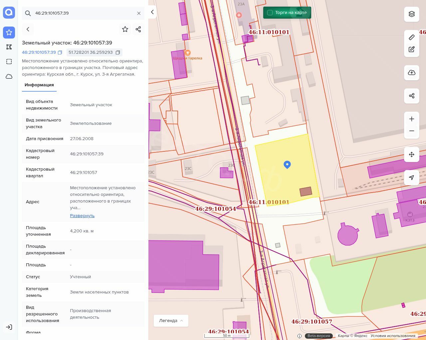426x340 pixels.
Task: Click the cloud upload icon
Action: click(x=412, y=73)
